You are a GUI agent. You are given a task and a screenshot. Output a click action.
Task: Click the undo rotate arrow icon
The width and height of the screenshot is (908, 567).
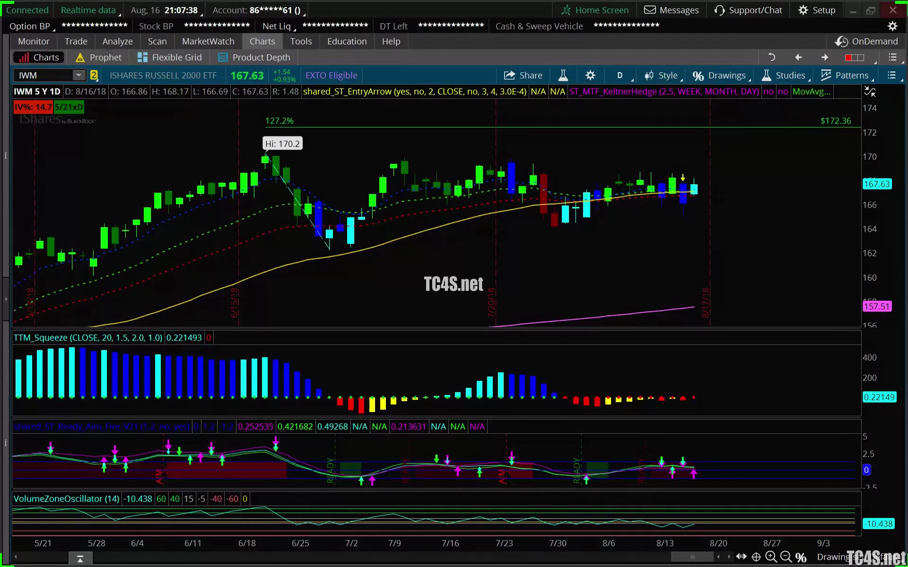[x=771, y=57]
